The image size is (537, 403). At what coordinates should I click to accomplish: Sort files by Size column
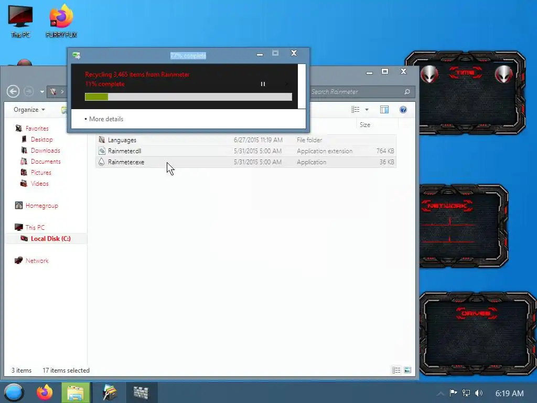[365, 125]
